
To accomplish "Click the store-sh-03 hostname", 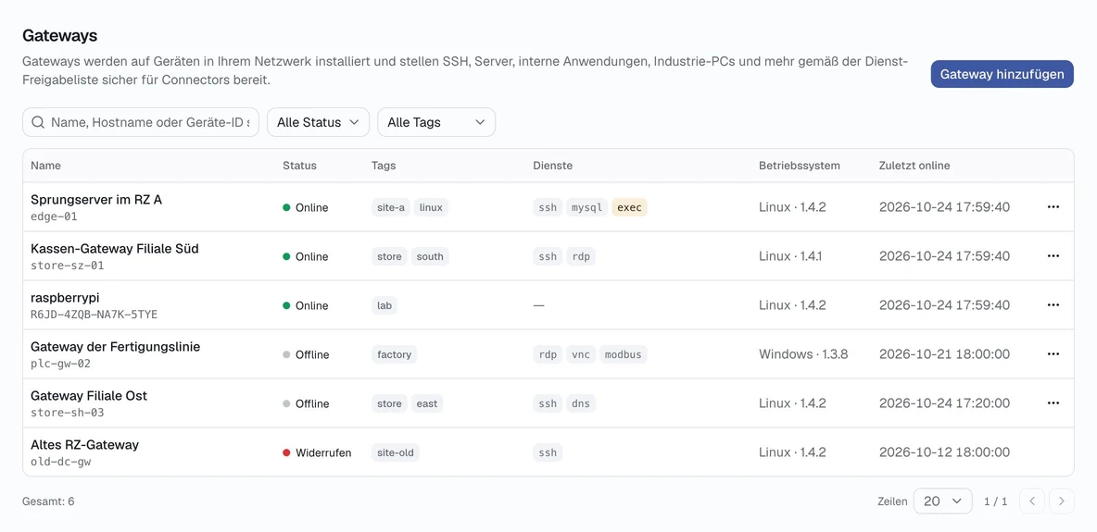I will click(67, 413).
